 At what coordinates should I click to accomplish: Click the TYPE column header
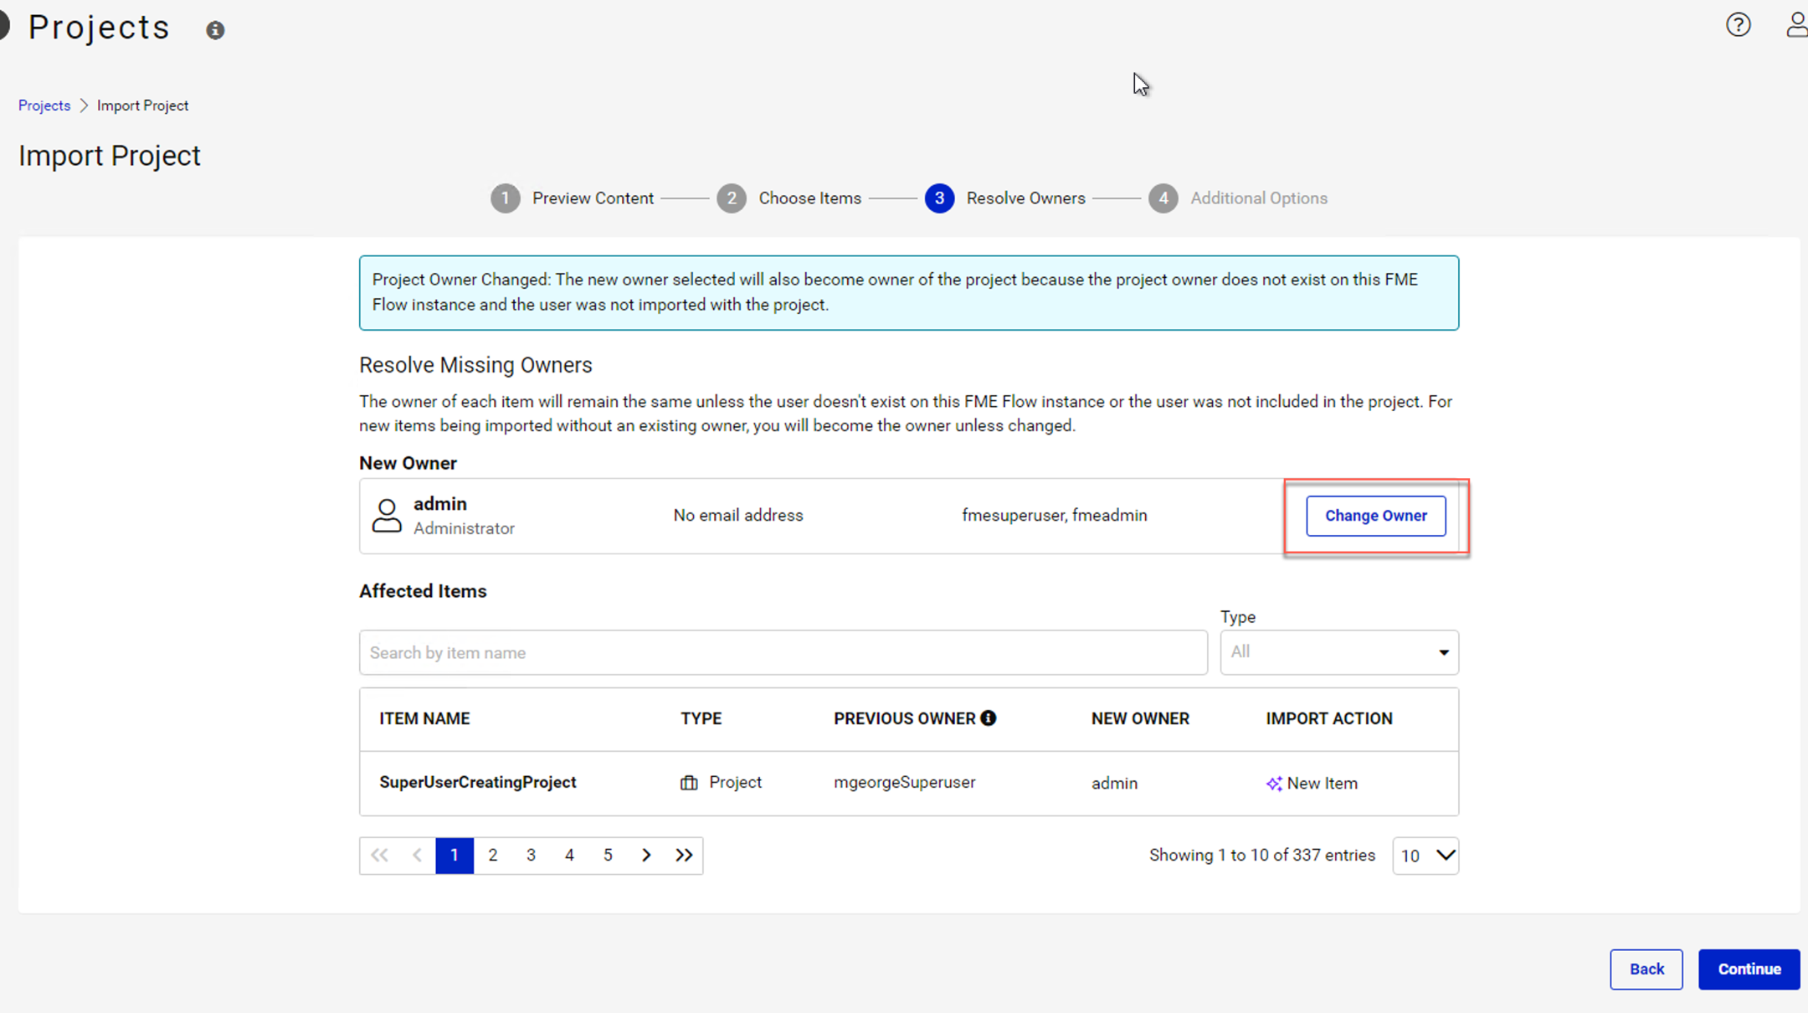tap(701, 718)
